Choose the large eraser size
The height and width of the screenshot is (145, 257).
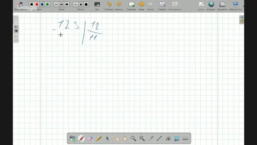point(86,4)
